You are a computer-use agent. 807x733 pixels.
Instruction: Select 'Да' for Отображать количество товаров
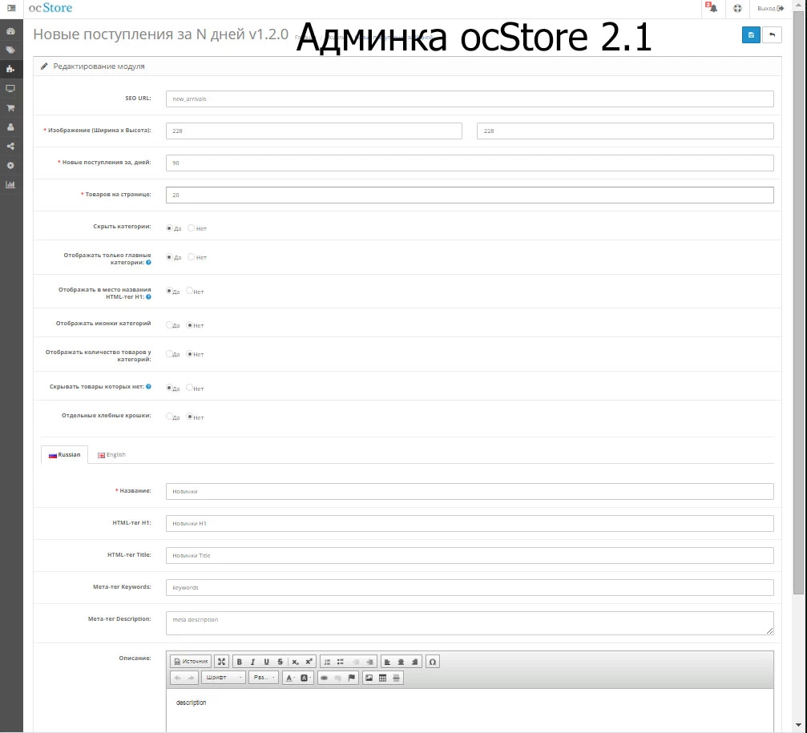pyautogui.click(x=169, y=353)
